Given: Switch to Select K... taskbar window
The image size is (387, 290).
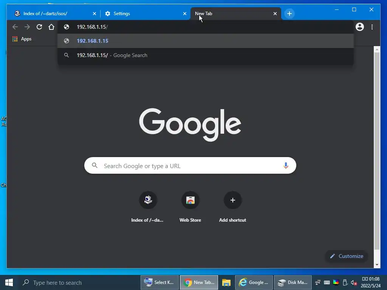Looking at the screenshot, I should (159, 282).
